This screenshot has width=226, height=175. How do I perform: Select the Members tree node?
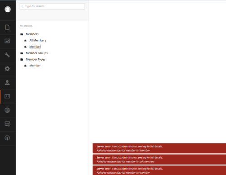coord(32,34)
